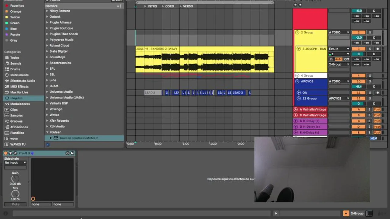Open the 2-Group output routing dropdown
The height and width of the screenshot is (219, 390).
click(339, 64)
